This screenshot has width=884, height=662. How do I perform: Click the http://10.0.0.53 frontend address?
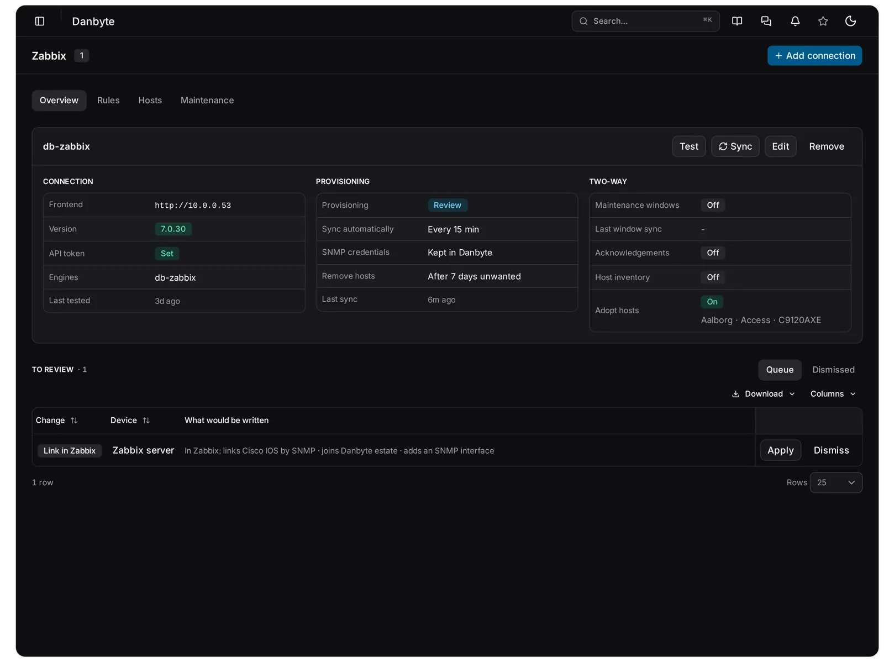coord(193,205)
